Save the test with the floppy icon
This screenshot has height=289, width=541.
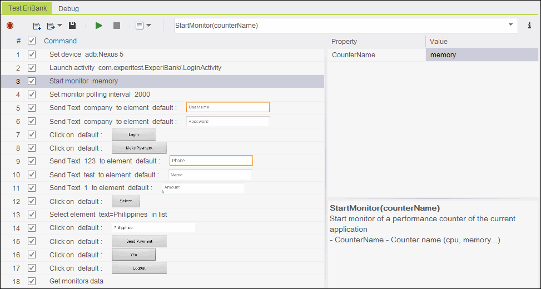[x=72, y=26]
